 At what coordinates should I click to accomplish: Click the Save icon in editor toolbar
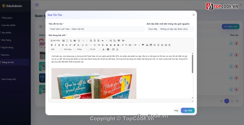63,41
